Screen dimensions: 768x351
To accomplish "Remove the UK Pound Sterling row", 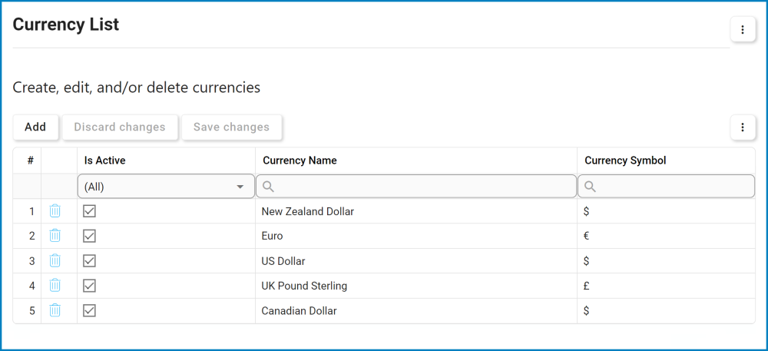I will point(55,286).
